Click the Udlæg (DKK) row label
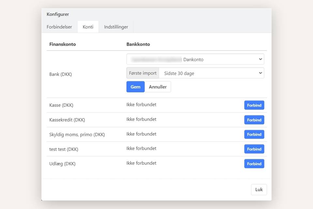The image size is (313, 209). [x=62, y=164]
